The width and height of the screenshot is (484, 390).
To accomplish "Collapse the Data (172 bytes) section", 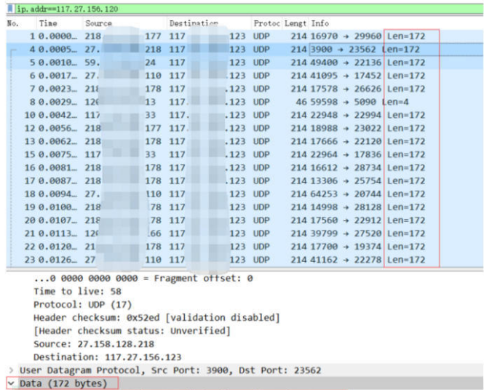I will pyautogui.click(x=12, y=383).
